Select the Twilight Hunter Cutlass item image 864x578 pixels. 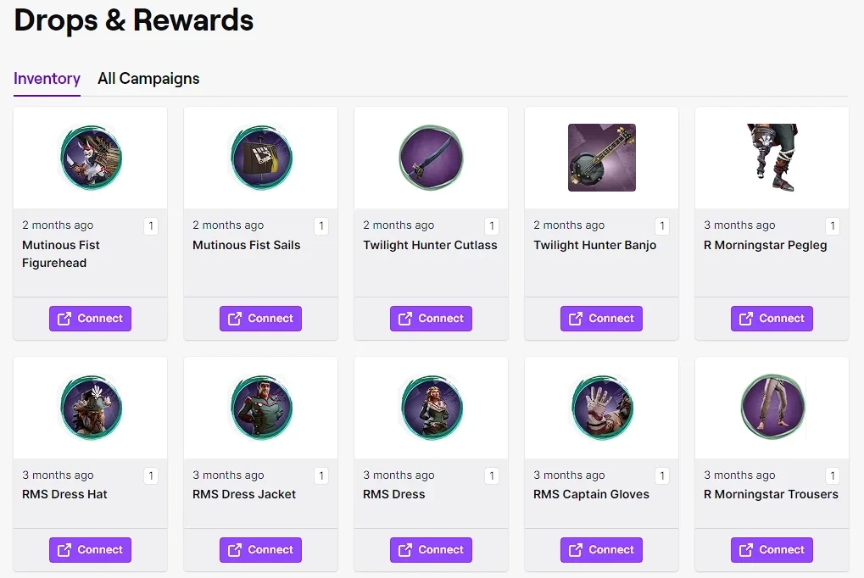pyautogui.click(x=431, y=157)
